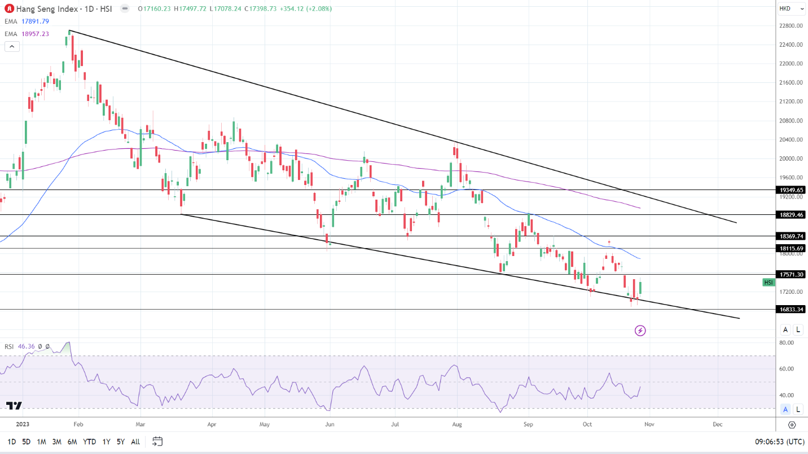Click the TradingView logo in RSI pane
Screen dimensions: 808x454
(14, 405)
